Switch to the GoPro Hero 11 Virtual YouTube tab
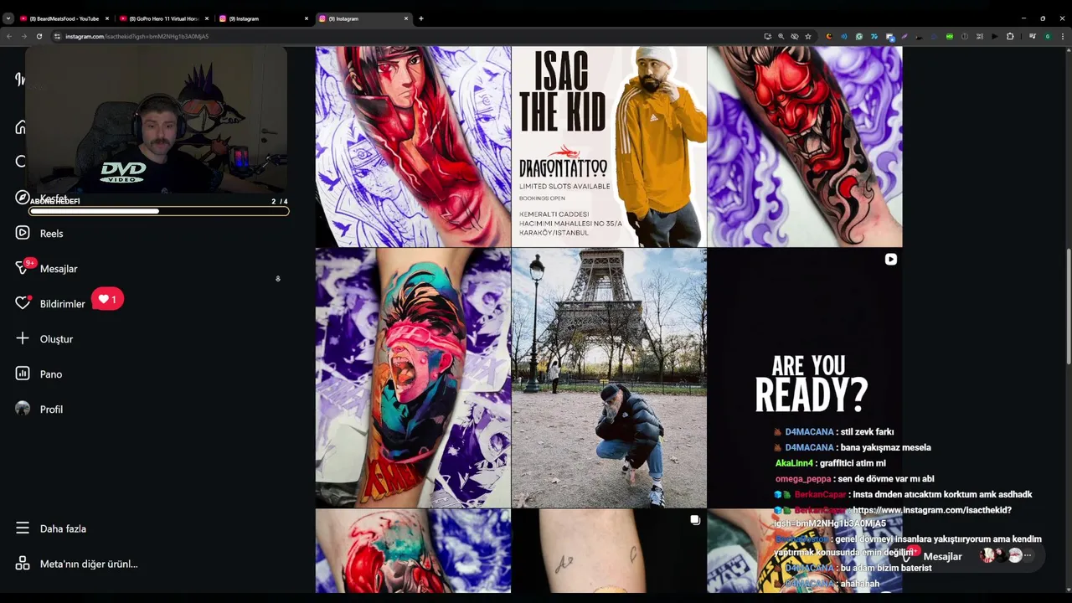This screenshot has width=1072, height=603. pos(164,18)
